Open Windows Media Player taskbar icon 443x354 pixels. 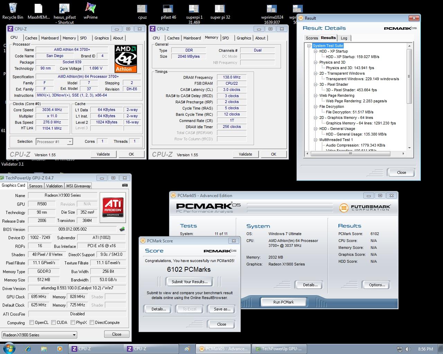tap(60, 349)
